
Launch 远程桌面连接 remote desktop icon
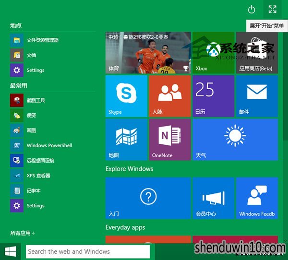click(17, 161)
